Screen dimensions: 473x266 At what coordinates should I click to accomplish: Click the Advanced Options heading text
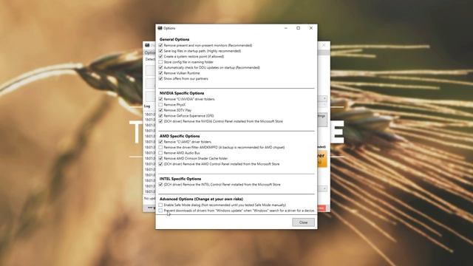(201, 199)
